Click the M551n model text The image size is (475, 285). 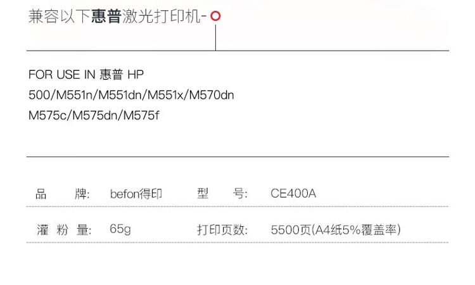click(74, 95)
